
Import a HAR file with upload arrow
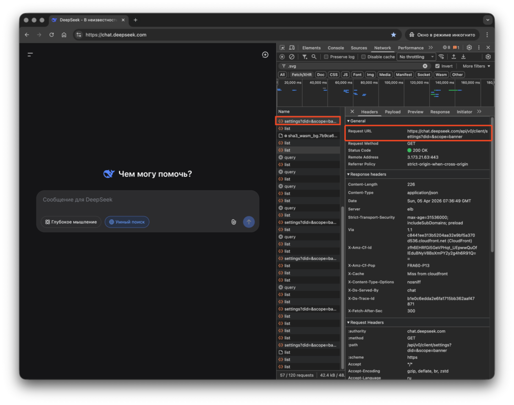click(454, 57)
